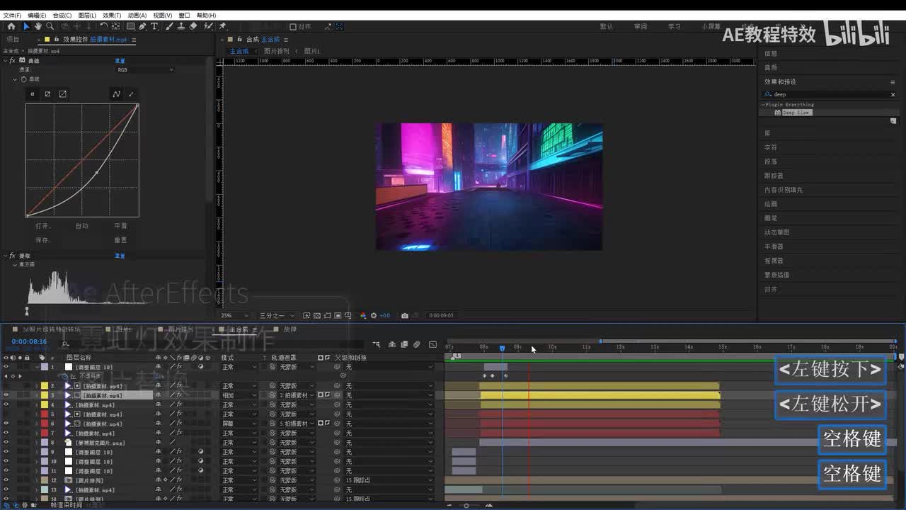906x510 pixels.
Task: Click the red label swatch of layer 5
Action: [x=44, y=414]
